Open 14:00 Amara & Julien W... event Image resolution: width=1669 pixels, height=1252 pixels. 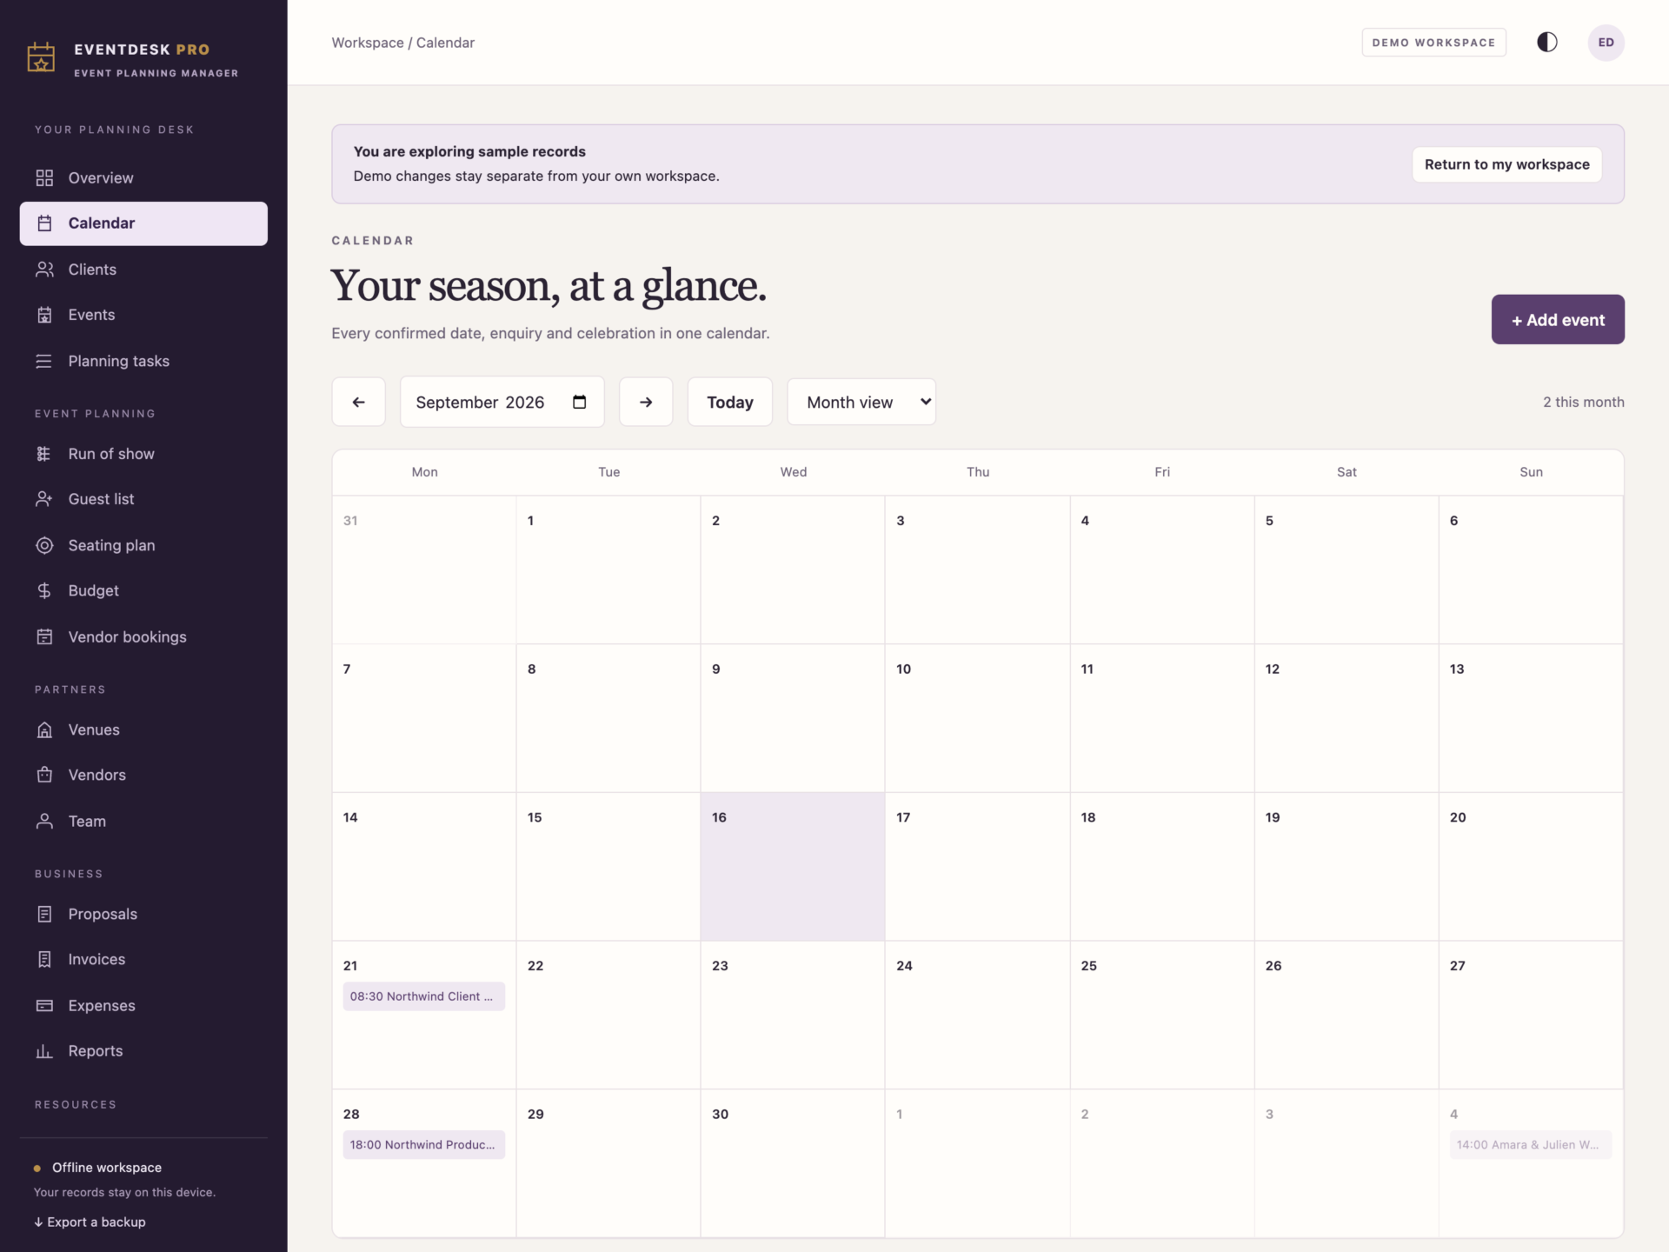click(x=1531, y=1145)
